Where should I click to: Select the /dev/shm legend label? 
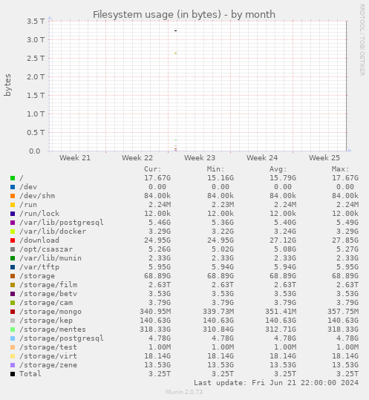pyautogui.click(x=37, y=196)
